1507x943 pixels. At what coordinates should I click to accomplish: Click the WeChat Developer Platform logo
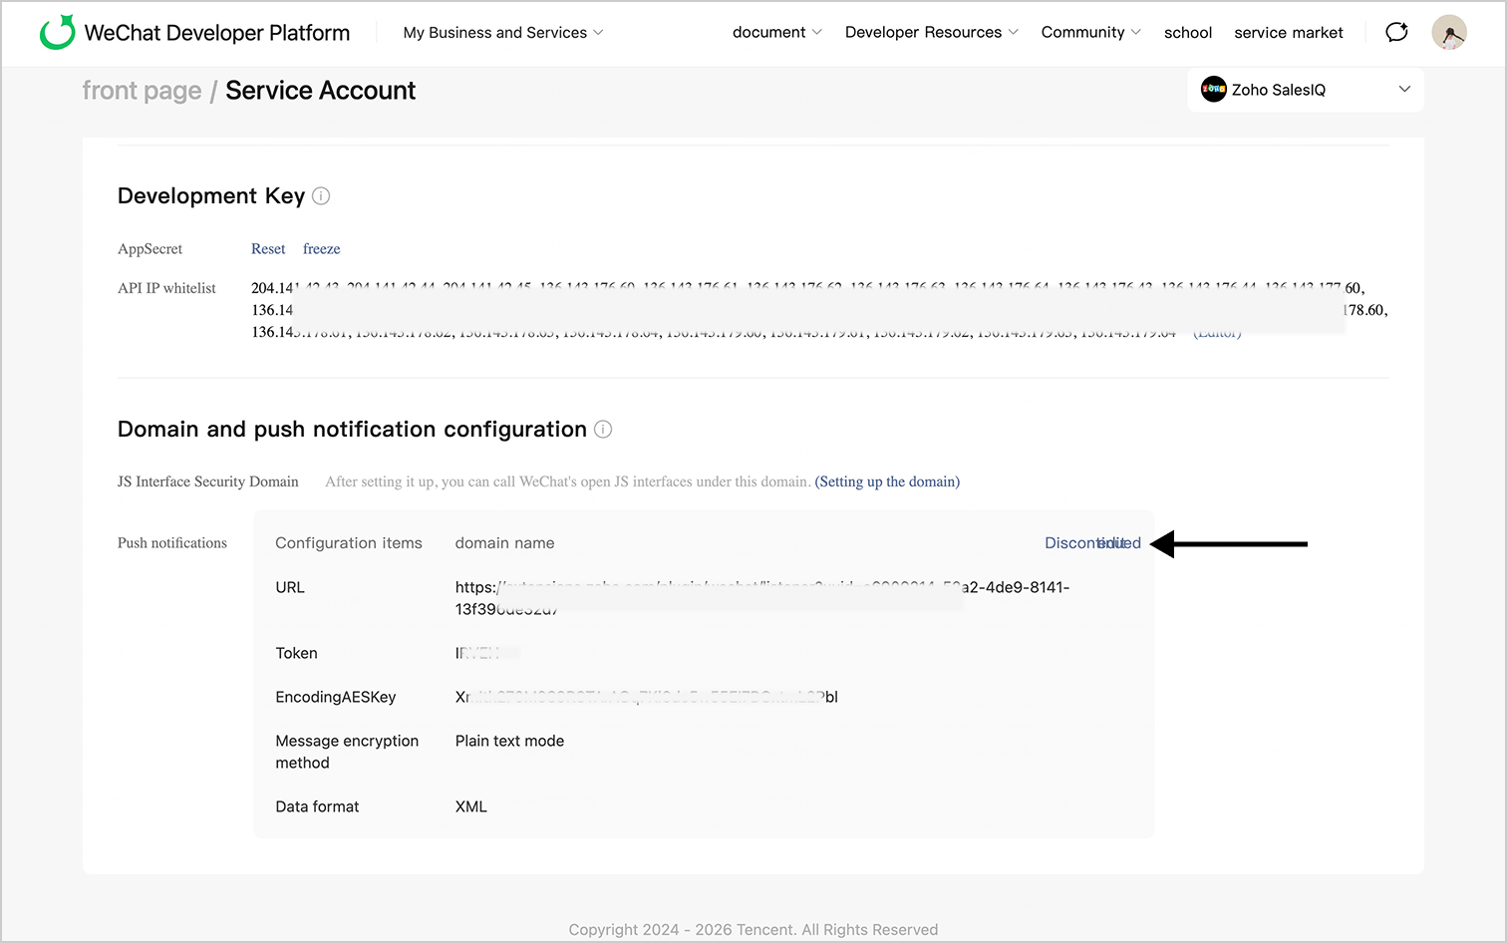[x=58, y=32]
